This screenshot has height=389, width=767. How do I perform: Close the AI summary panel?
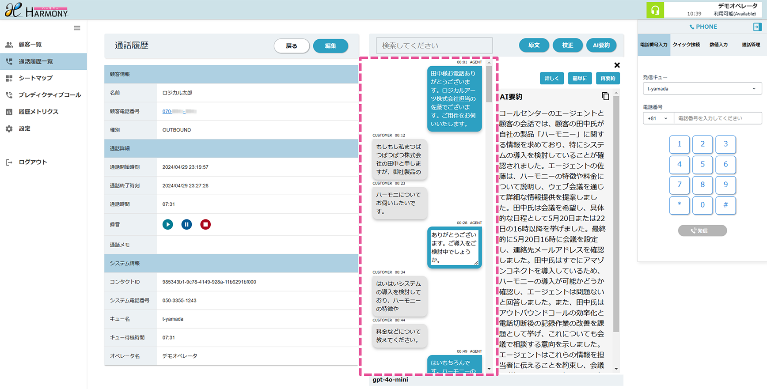617,65
